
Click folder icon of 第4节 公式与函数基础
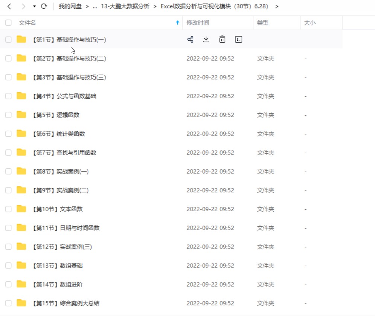click(x=21, y=96)
